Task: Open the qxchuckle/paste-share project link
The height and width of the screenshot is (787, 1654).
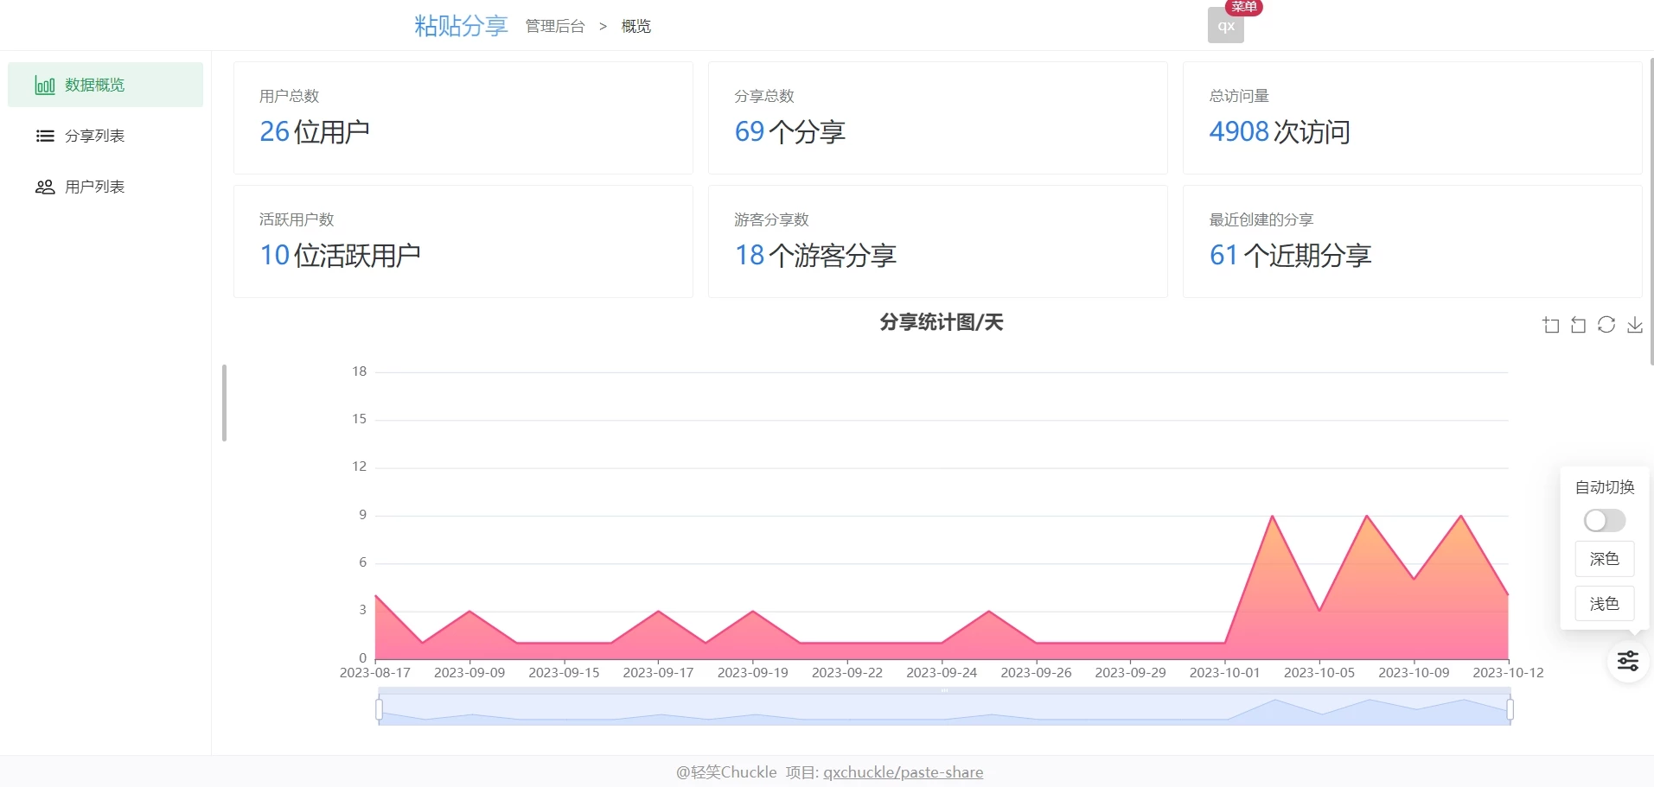Action: (x=903, y=772)
